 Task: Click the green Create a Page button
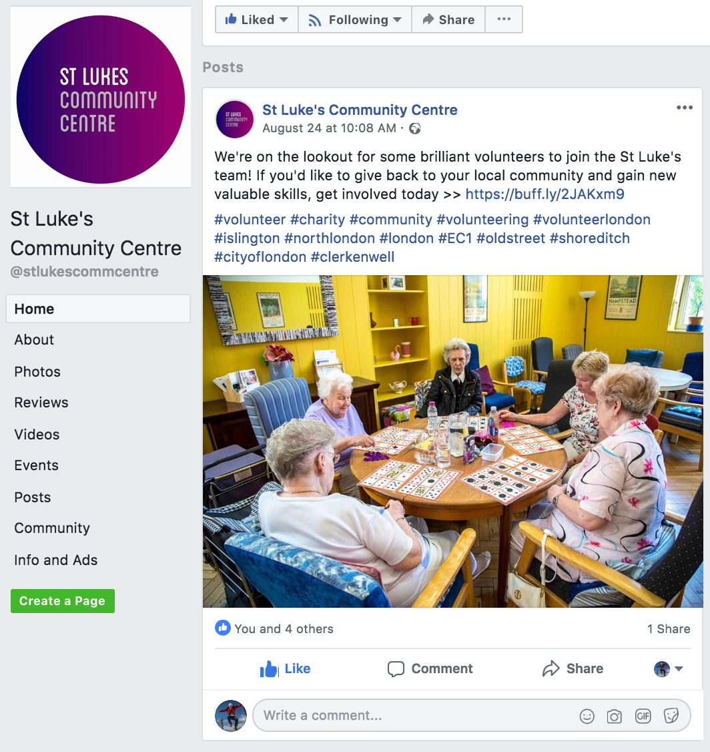[63, 601]
